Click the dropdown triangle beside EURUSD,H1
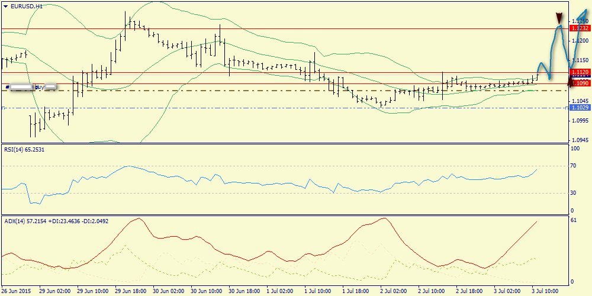Screen dimensions: 592x296 (x=5, y=6)
